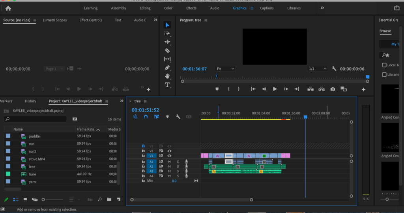The image size is (404, 213).
Task: Open the Effect Controls panel tab
Action: click(x=91, y=20)
